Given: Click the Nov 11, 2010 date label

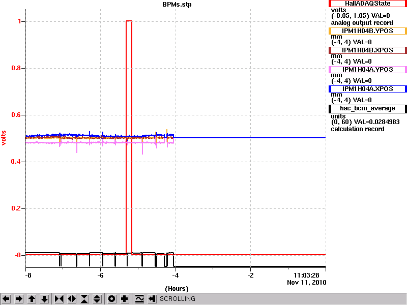Looking at the screenshot, I should coord(307,283).
